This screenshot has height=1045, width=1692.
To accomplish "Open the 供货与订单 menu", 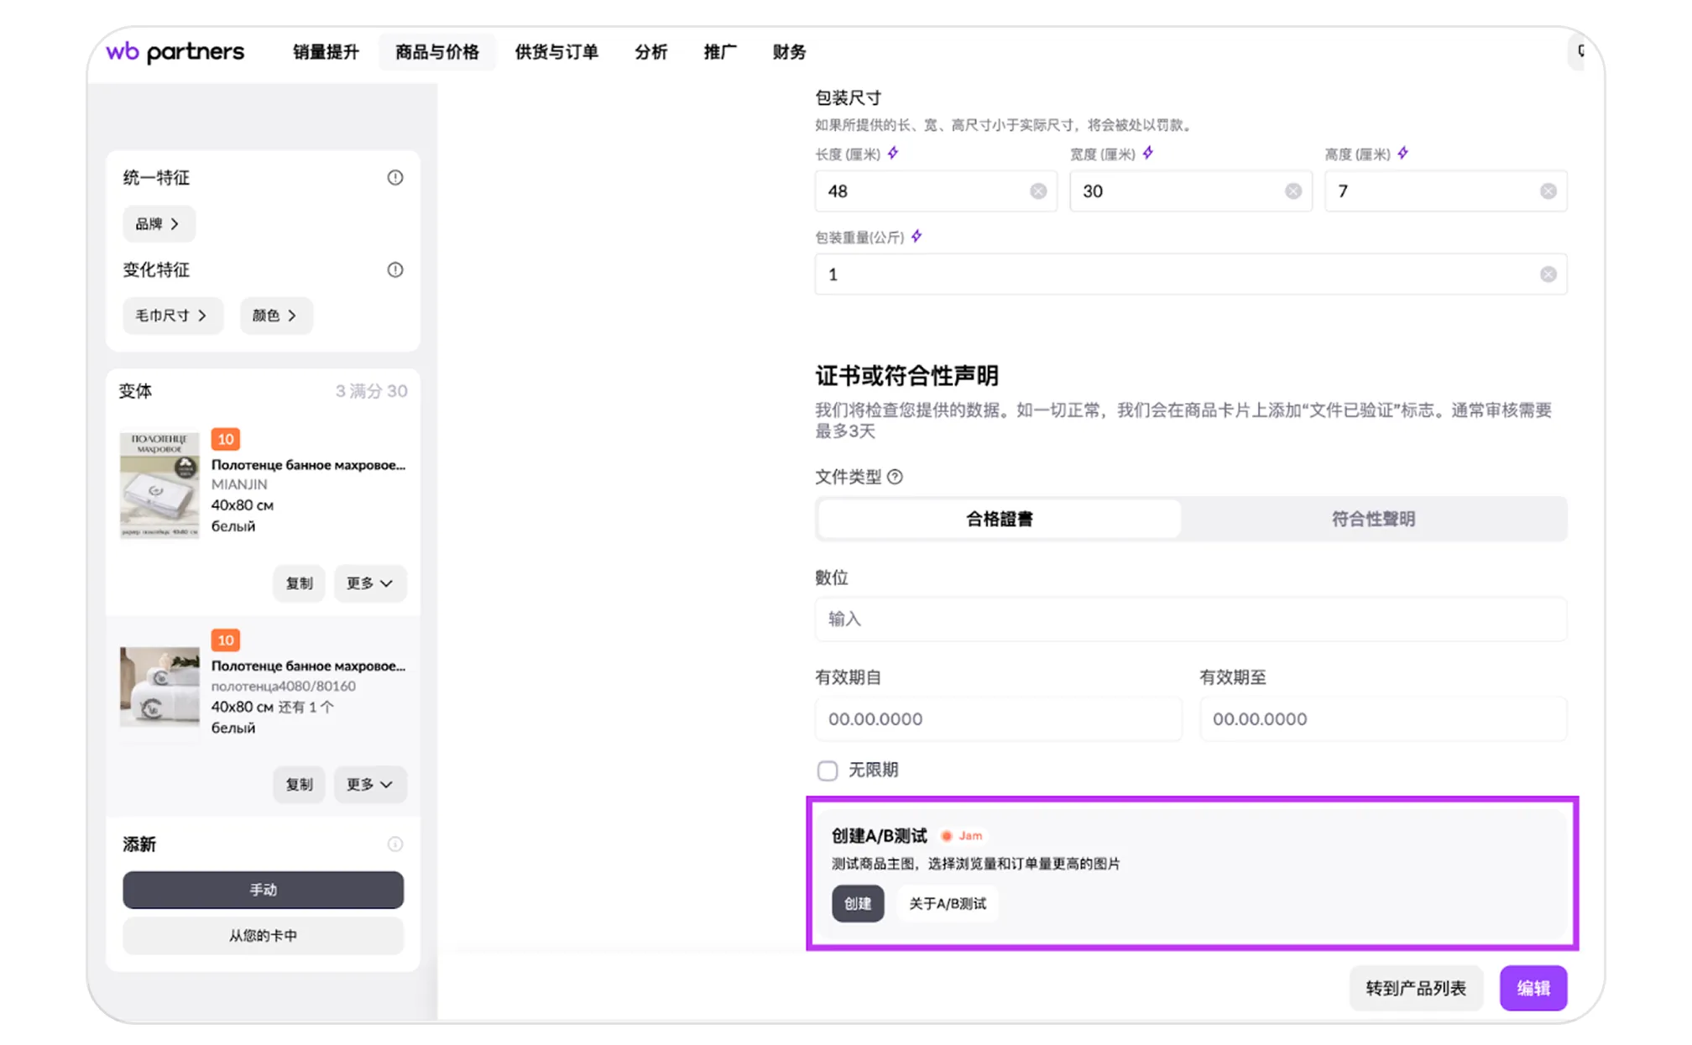I will coord(556,52).
